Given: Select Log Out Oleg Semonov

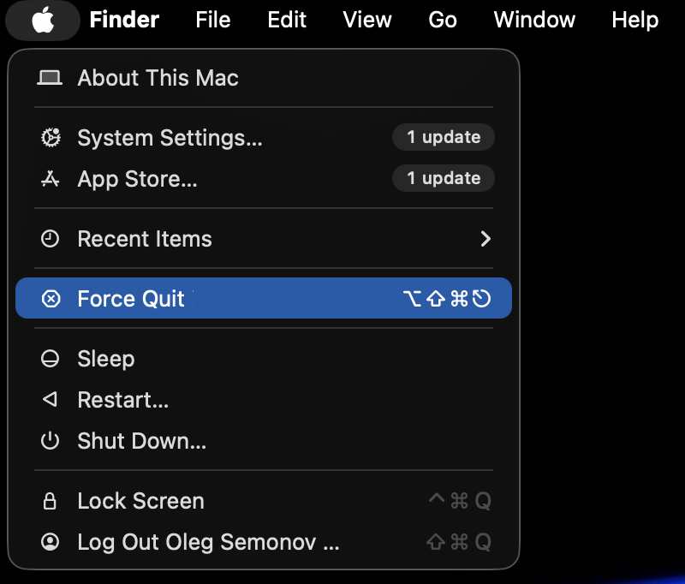Looking at the screenshot, I should click(x=208, y=542).
